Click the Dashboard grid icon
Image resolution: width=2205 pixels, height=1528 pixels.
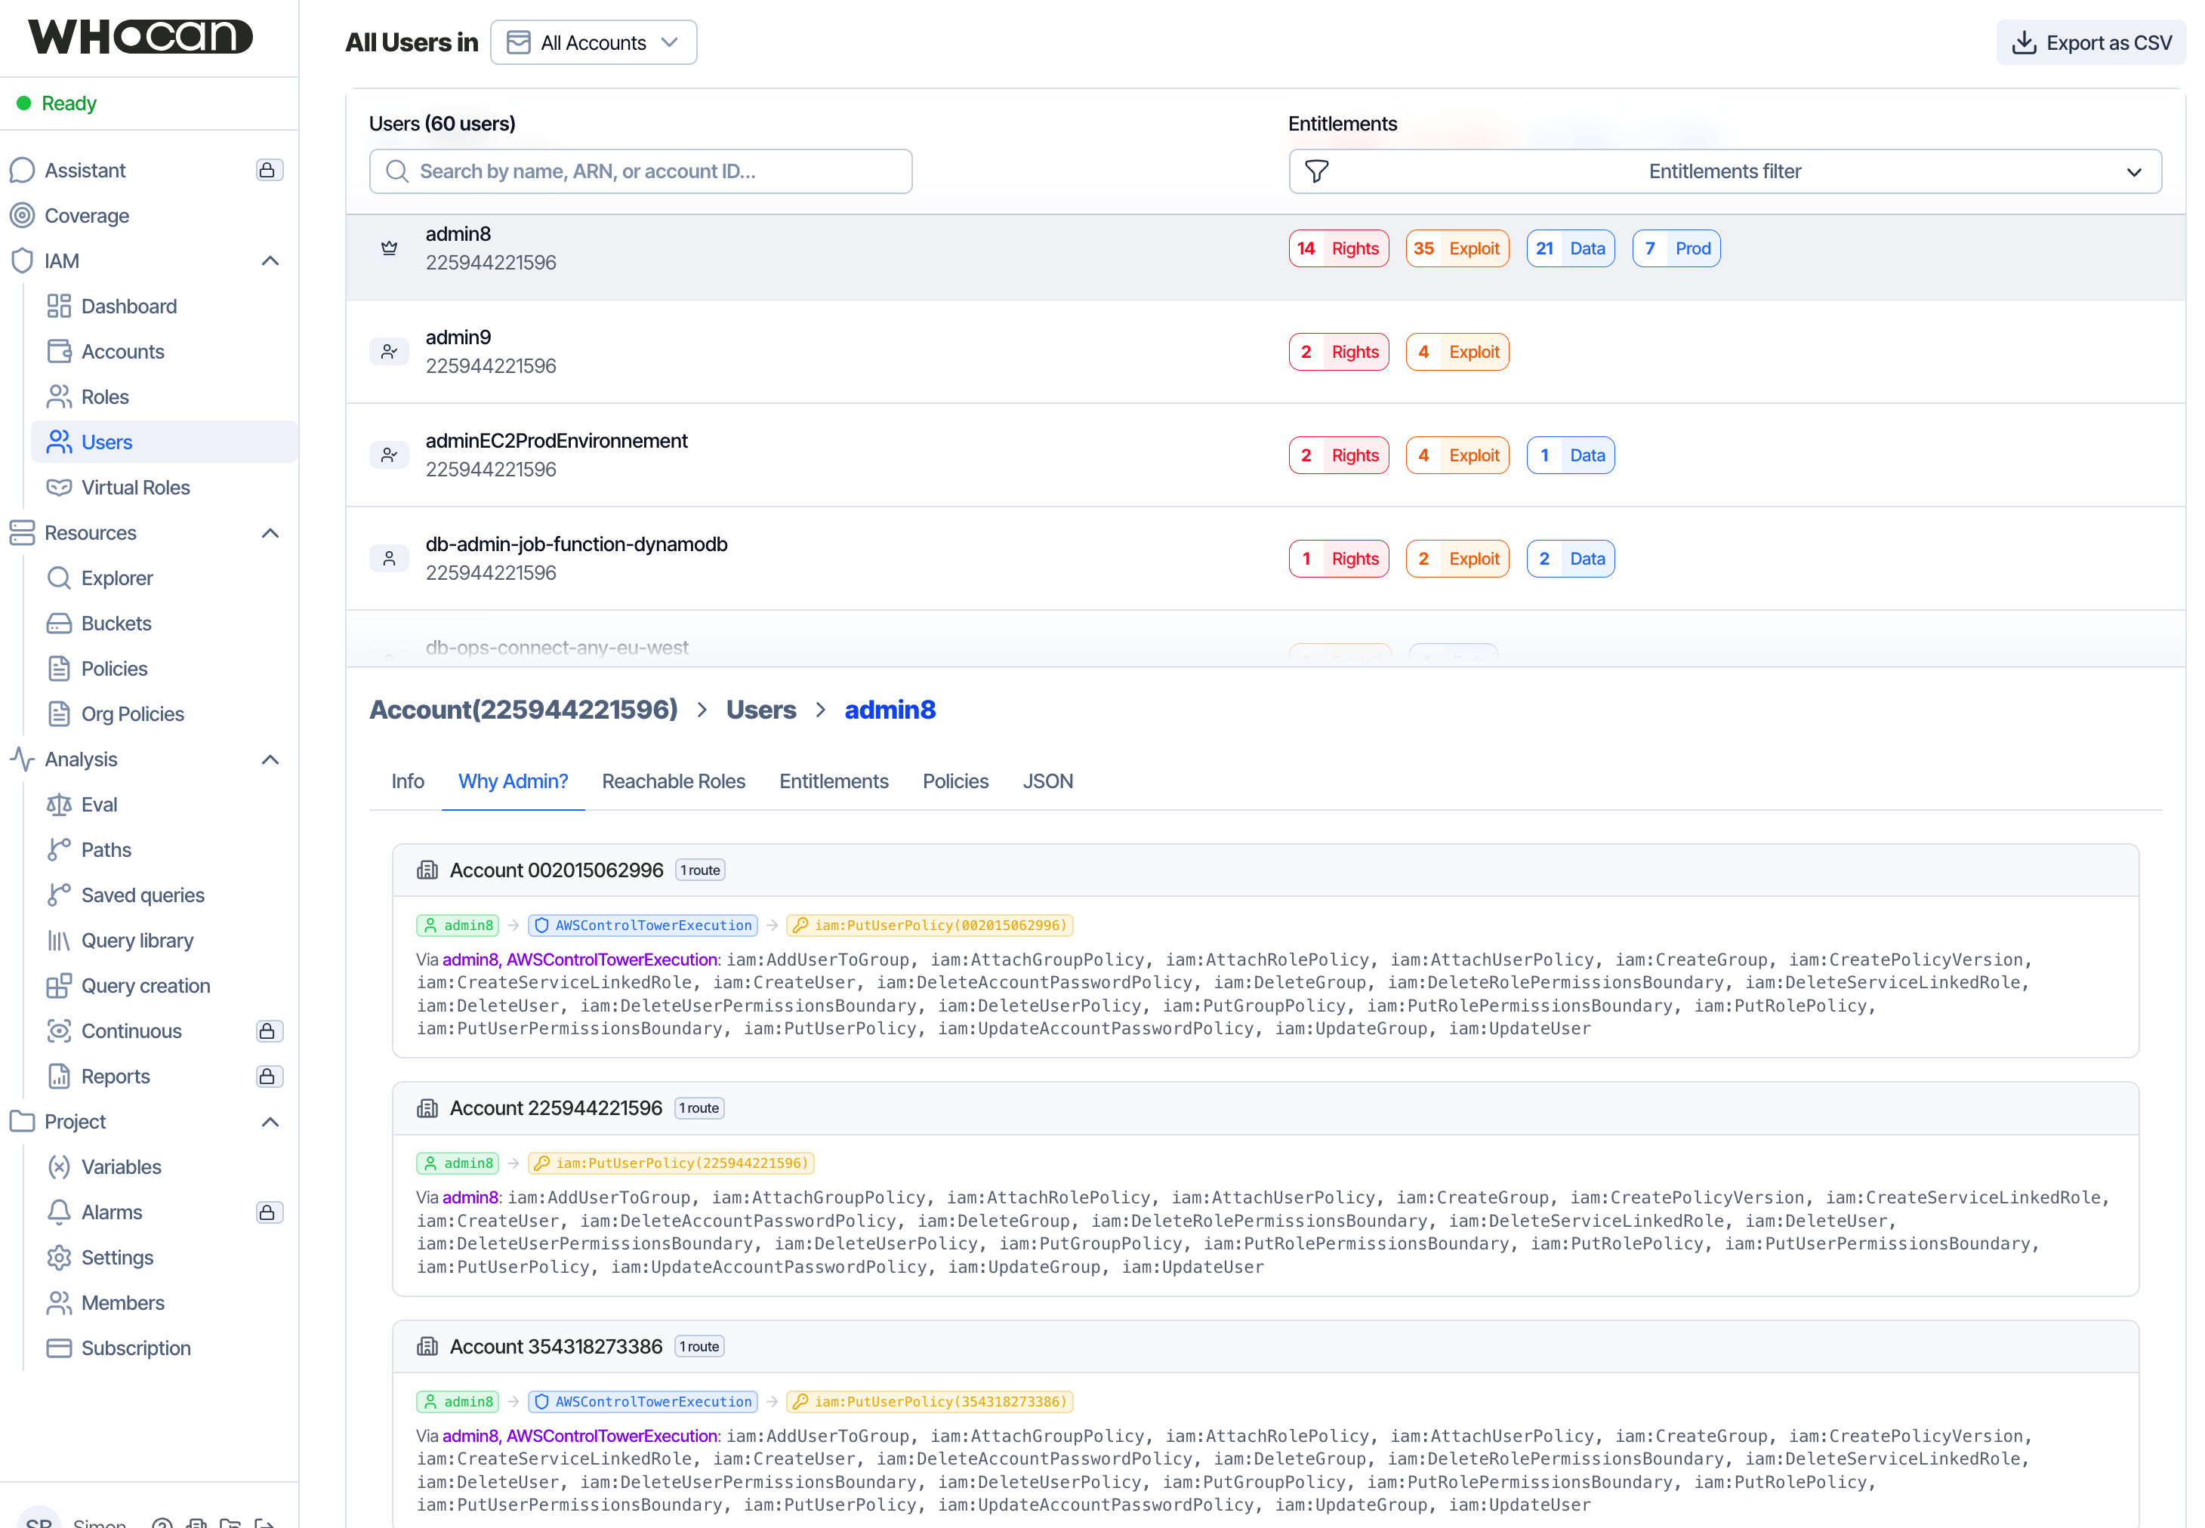60,307
